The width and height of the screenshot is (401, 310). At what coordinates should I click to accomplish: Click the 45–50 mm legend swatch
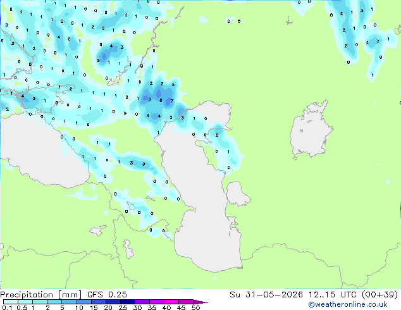click(186, 302)
